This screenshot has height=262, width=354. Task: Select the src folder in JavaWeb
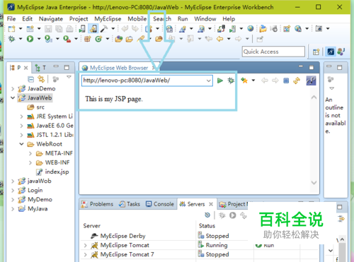(x=35, y=107)
